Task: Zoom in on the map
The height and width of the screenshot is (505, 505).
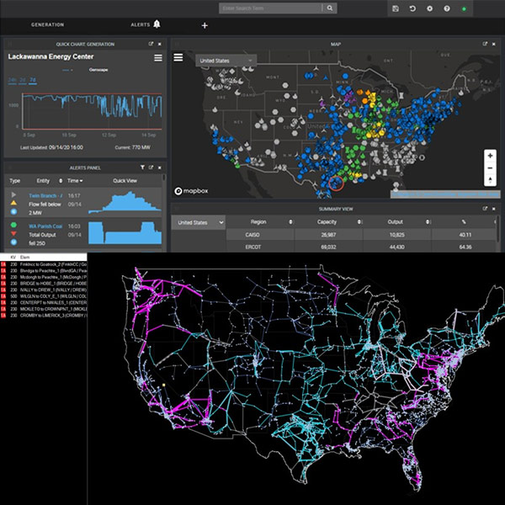Action: tap(490, 156)
